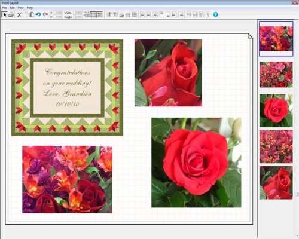299x239 pixels.
Task: Toggle grid icon with colored lines
Action: pos(99,14)
